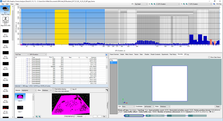Switch to the Metric Viewer tab

129,54
